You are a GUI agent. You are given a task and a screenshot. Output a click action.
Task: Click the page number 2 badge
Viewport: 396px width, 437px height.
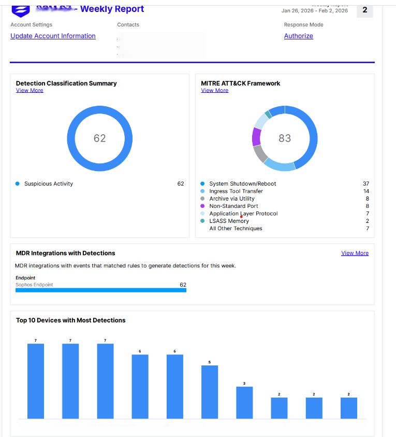point(364,10)
